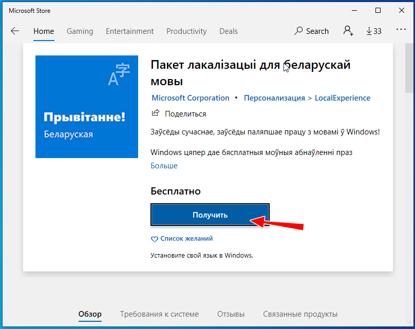Open the Требования к системе tab
Image resolution: width=415 pixels, height=329 pixels.
click(159, 314)
